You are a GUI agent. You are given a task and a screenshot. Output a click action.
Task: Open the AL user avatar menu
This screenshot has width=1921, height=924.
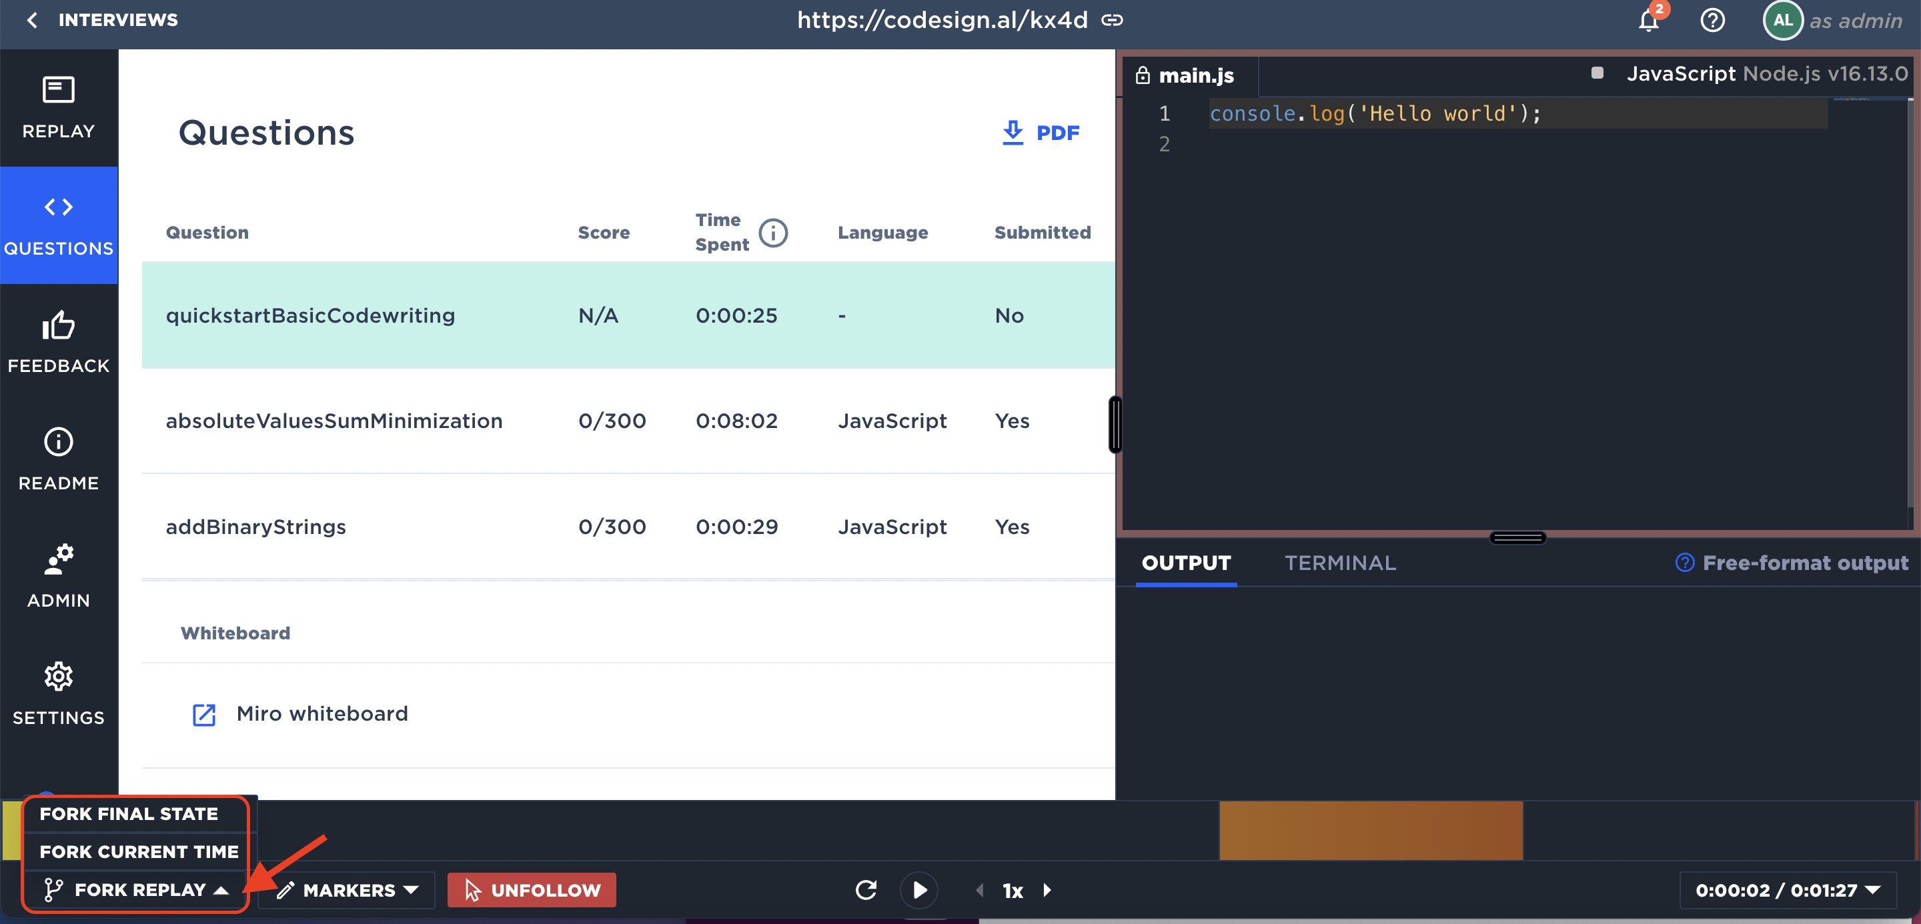1782,20
